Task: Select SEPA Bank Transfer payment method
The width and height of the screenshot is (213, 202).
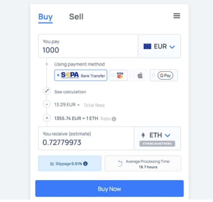Action: pos(81,75)
